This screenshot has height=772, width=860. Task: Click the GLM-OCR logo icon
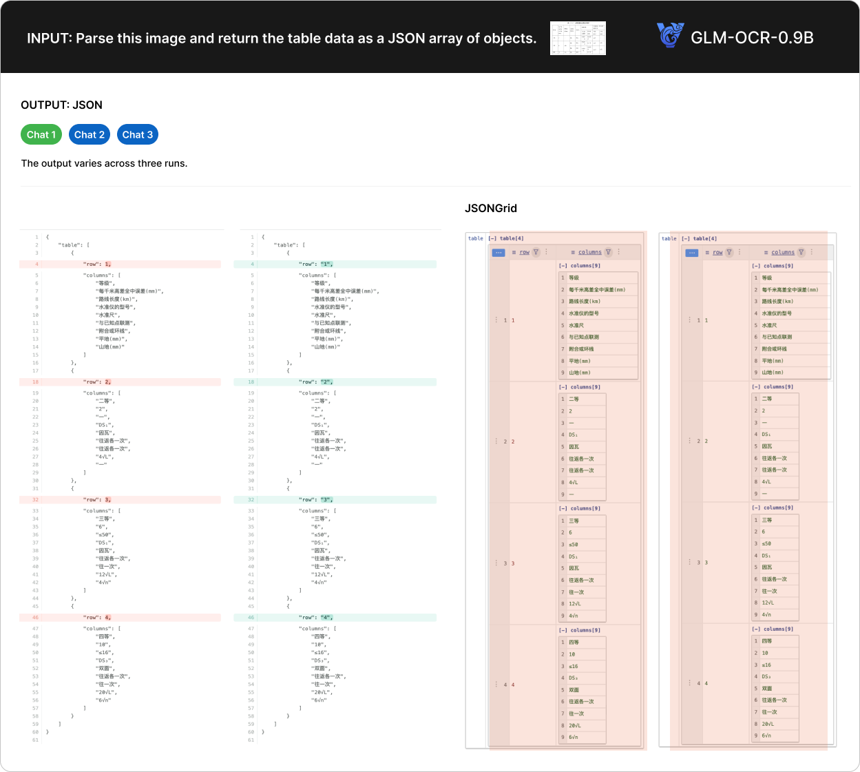point(669,36)
